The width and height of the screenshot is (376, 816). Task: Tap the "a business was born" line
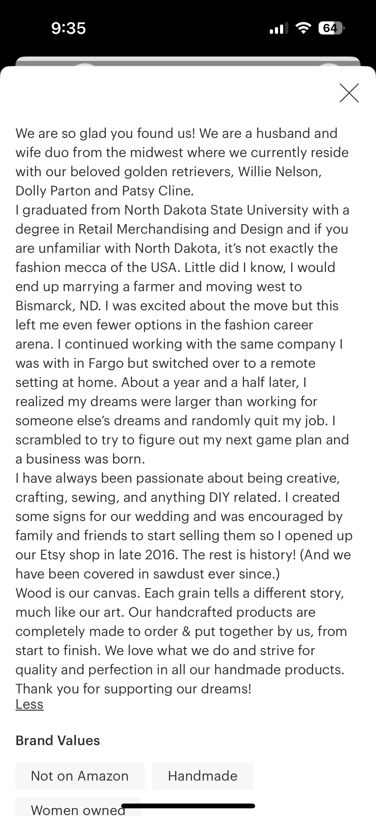pos(80,459)
